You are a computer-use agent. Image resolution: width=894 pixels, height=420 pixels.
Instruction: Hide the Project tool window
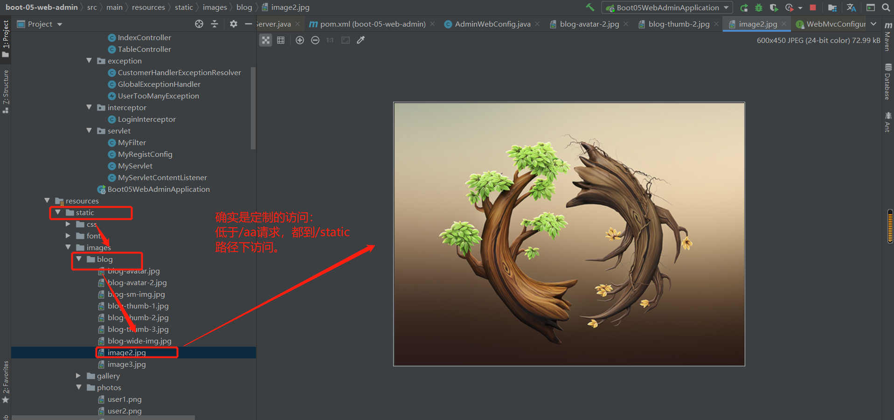(249, 24)
